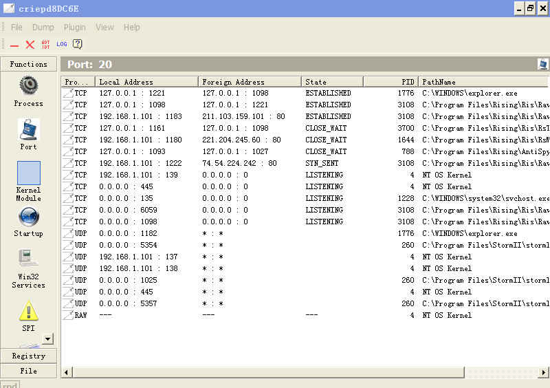Open the File menu
This screenshot has width=550, height=388.
(x=16, y=28)
